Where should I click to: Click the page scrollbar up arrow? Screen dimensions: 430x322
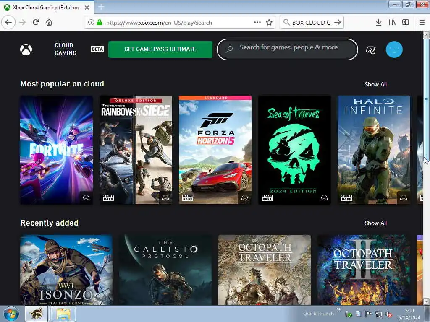[426, 35]
